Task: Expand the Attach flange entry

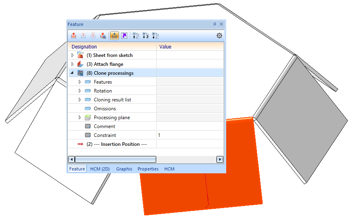Action: [x=72, y=64]
